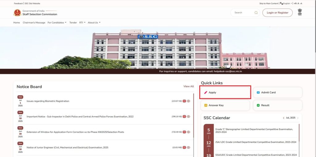The image size is (316, 157).
Task: Click eye icon for Junior Engineer notice
Action: pos(188,147)
